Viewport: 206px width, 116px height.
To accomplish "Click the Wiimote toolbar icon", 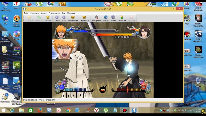I will point(132,18).
